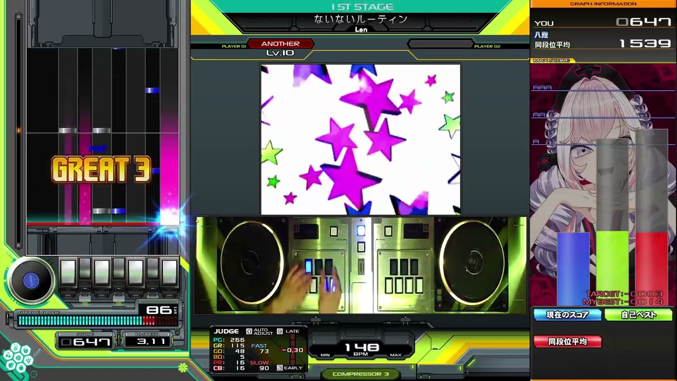Hit the seventh, rightmost white key
This screenshot has height=381, width=677.
(x=170, y=272)
